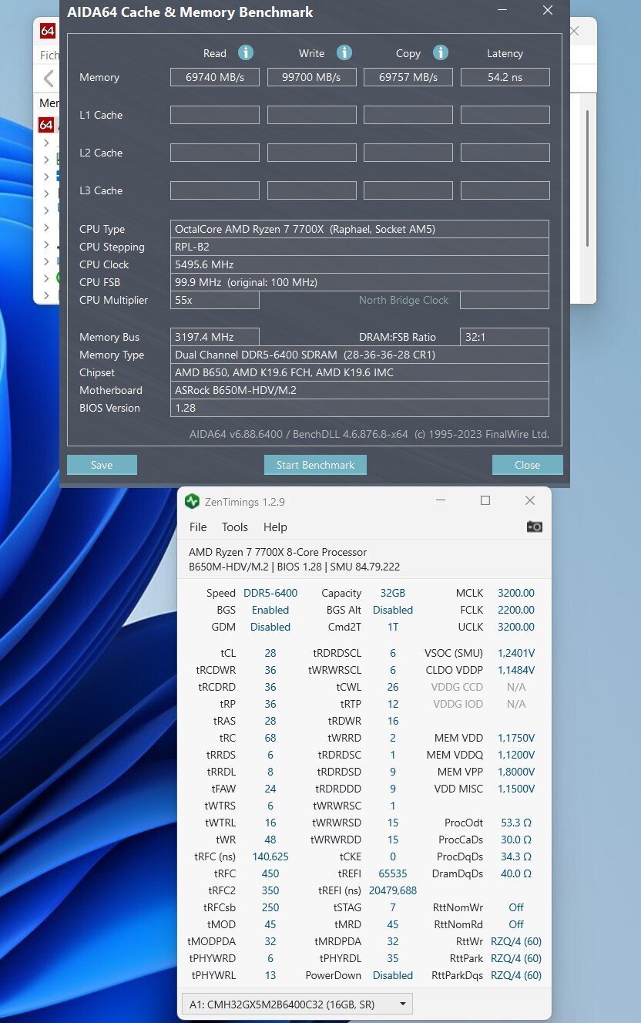Screen dimensions: 641x1023
Task: Select the Memory Latency value 54.2 ns
Action: point(505,77)
